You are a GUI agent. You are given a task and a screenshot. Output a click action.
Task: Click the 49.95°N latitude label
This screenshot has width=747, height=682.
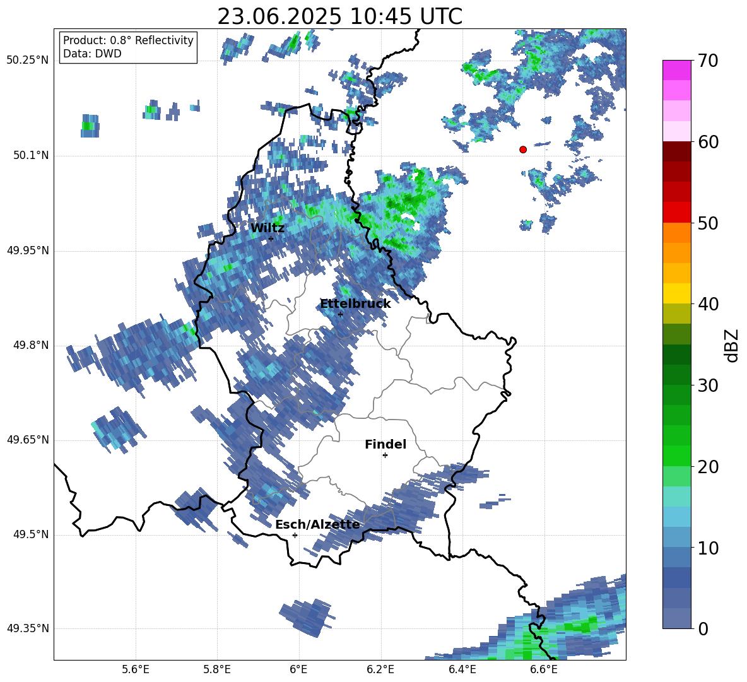pos(28,250)
